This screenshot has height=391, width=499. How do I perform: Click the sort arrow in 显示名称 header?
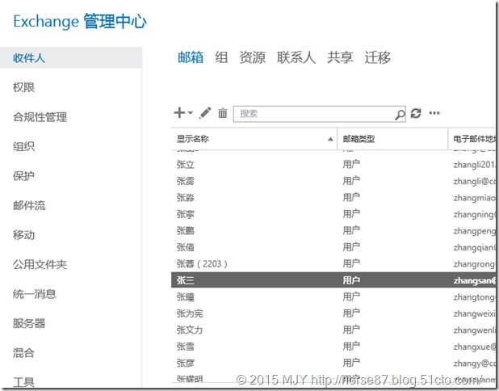331,139
